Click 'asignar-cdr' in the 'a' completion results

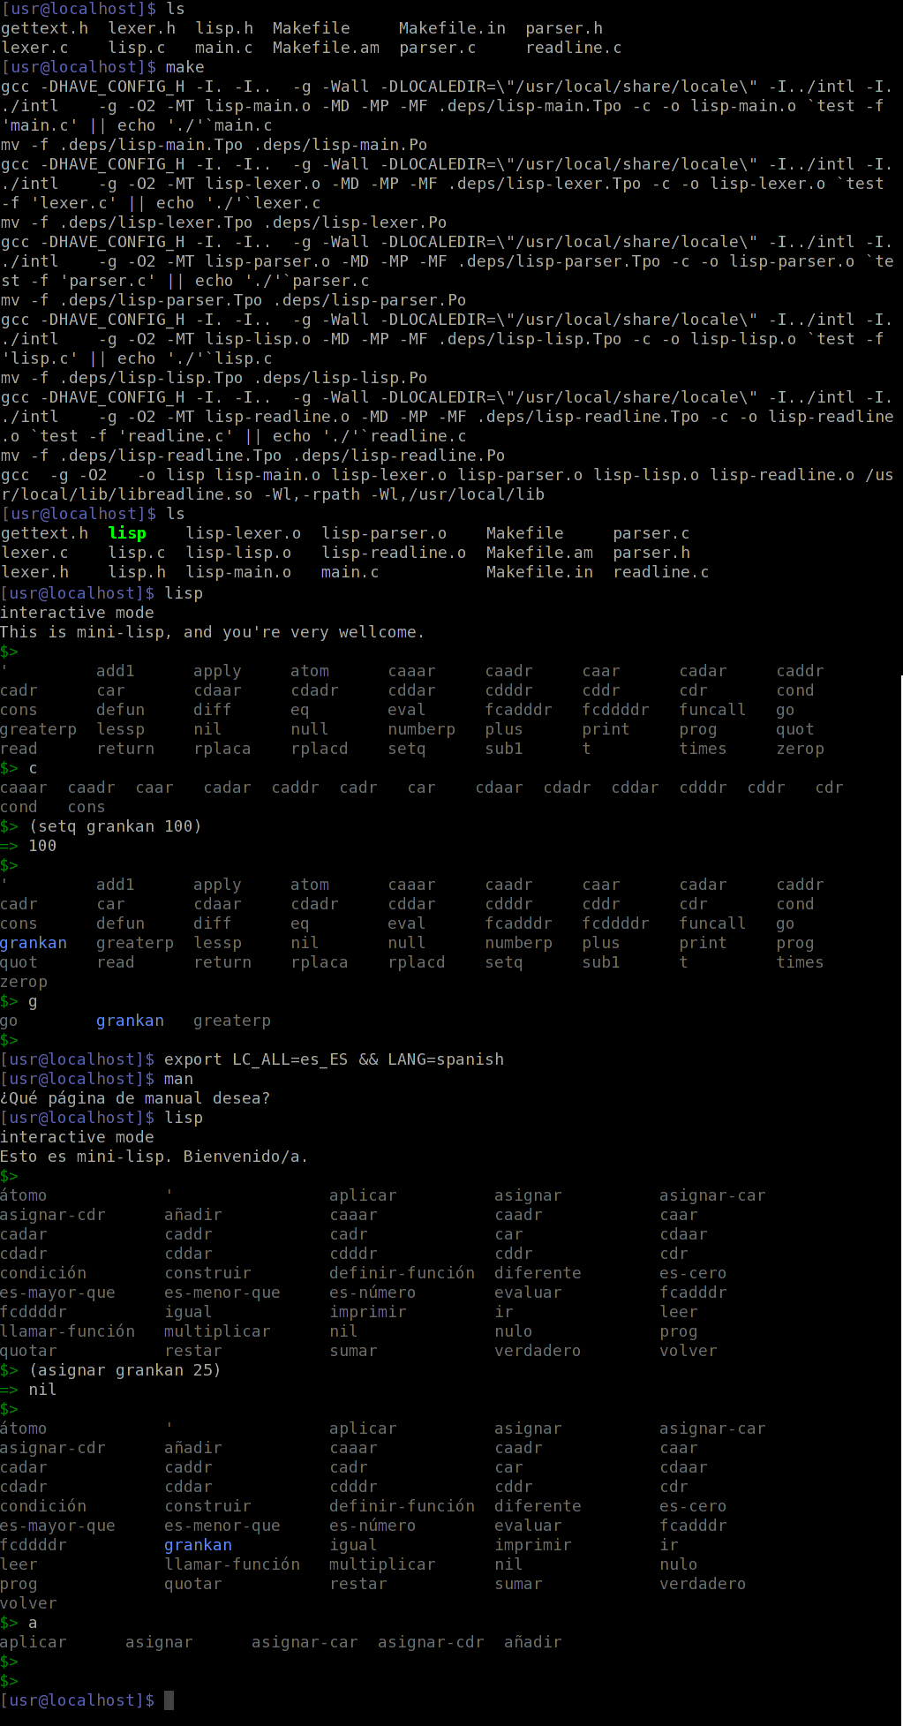(431, 1641)
